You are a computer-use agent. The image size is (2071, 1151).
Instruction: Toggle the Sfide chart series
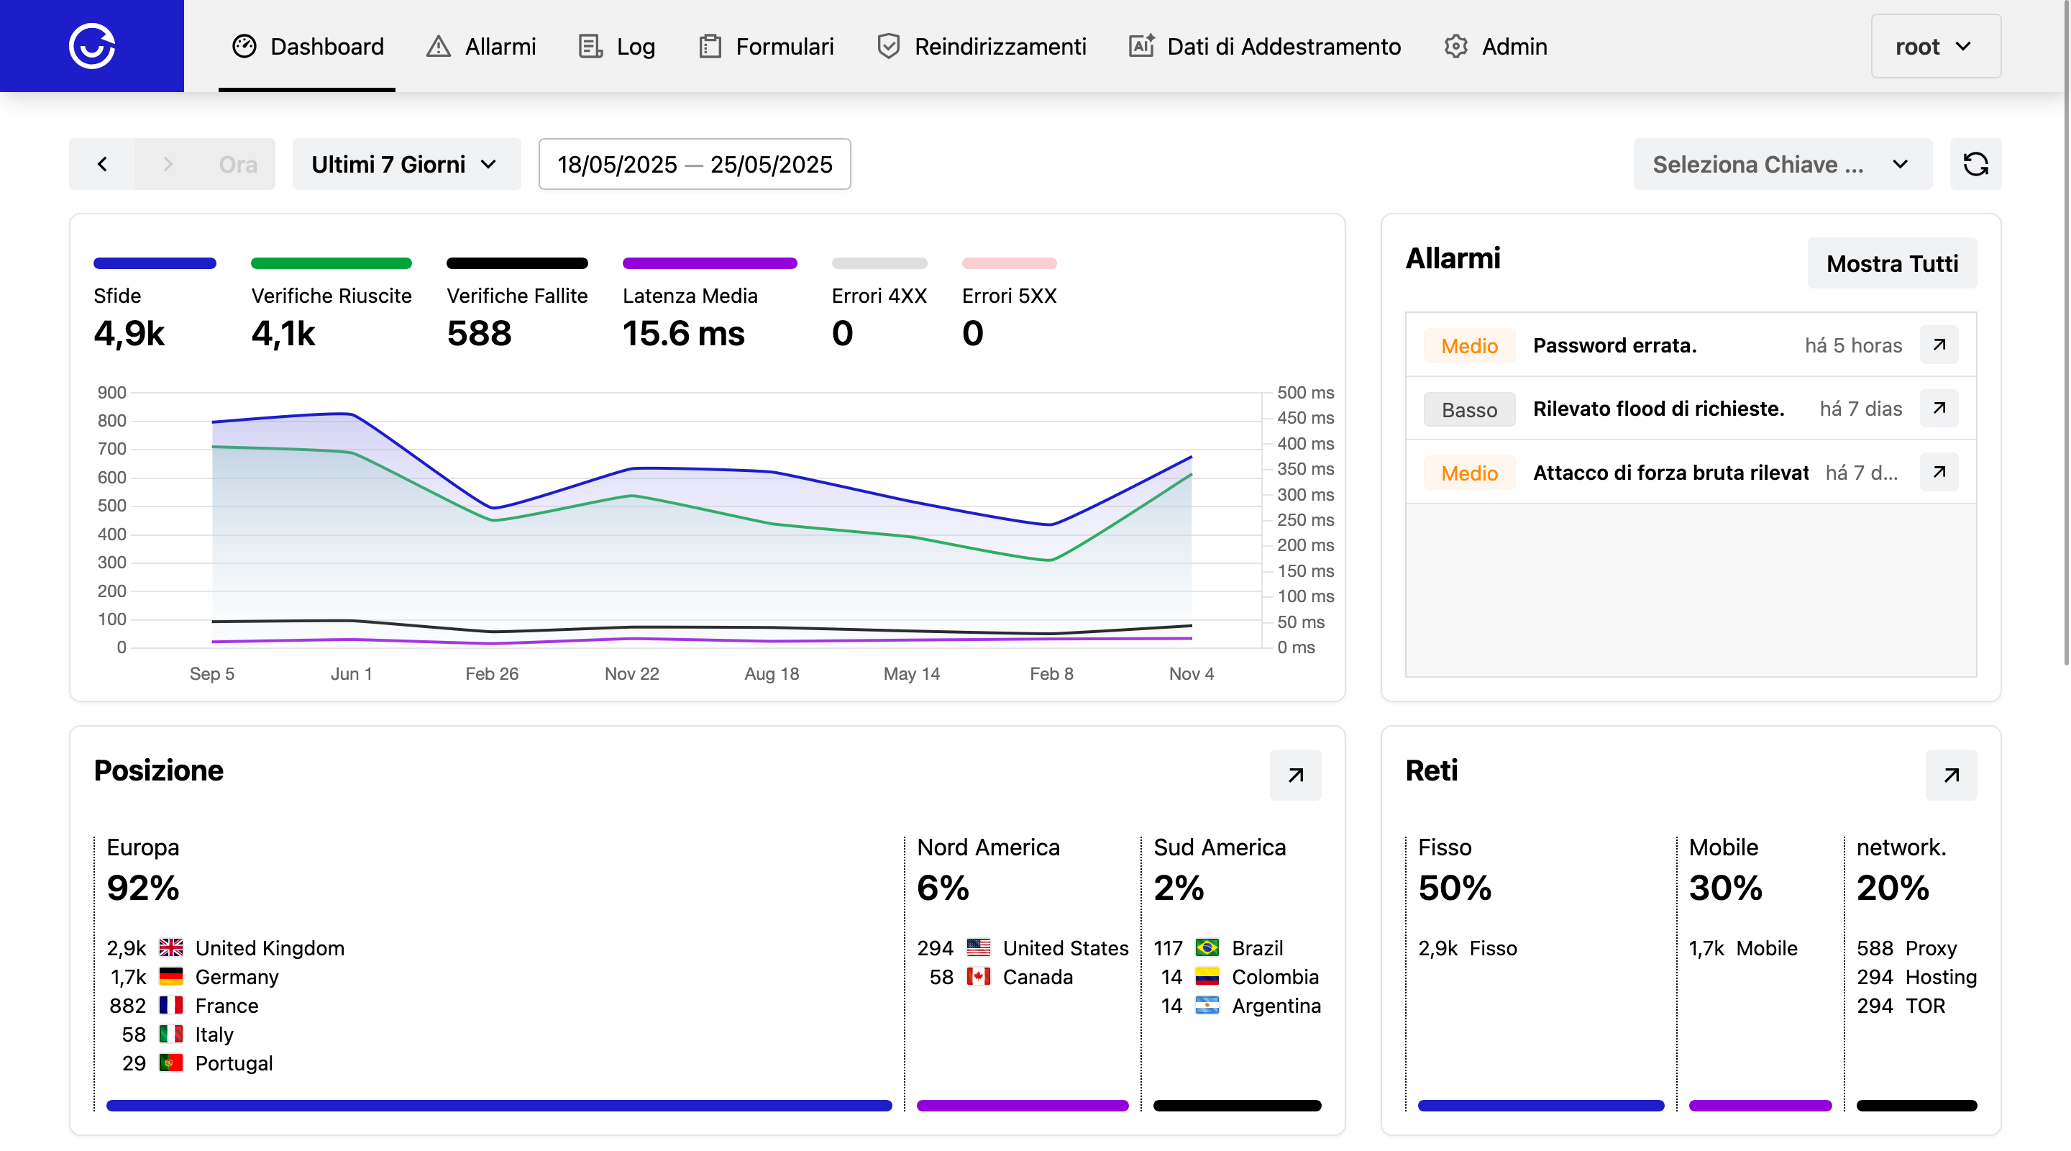tap(155, 304)
